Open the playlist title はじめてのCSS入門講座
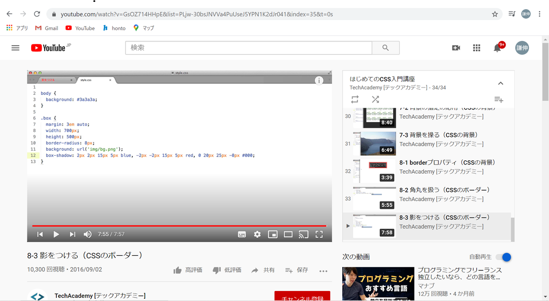 (x=382, y=79)
